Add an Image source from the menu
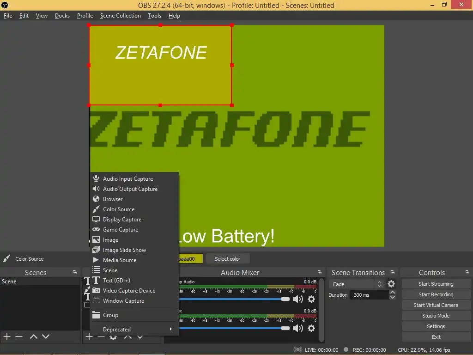 [134, 240]
